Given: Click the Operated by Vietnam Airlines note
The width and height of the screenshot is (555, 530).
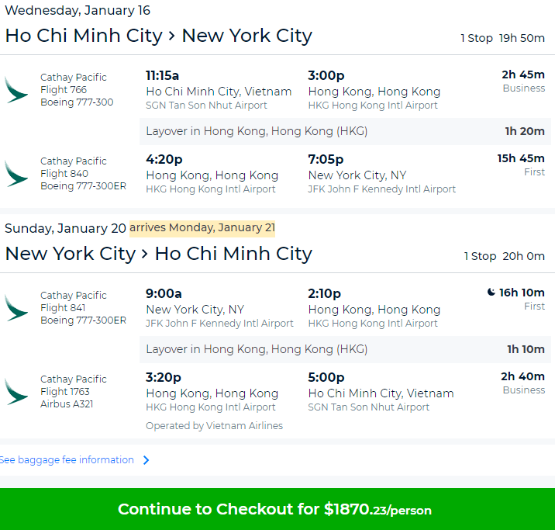Looking at the screenshot, I should point(214,425).
